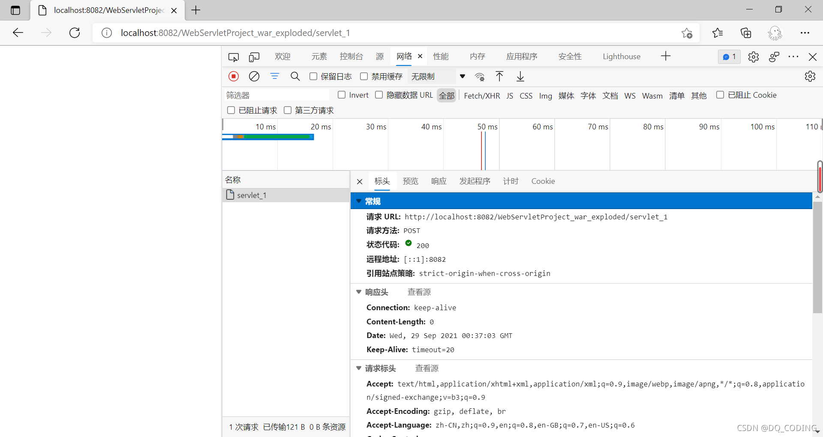
Task: Click the browser address bar URL
Action: 235,33
